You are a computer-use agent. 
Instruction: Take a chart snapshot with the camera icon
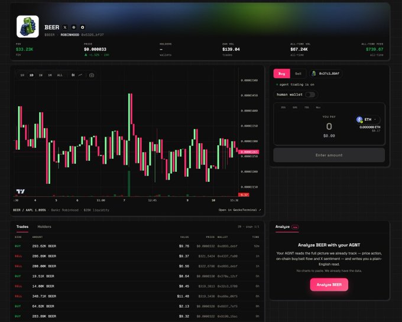click(x=92, y=75)
